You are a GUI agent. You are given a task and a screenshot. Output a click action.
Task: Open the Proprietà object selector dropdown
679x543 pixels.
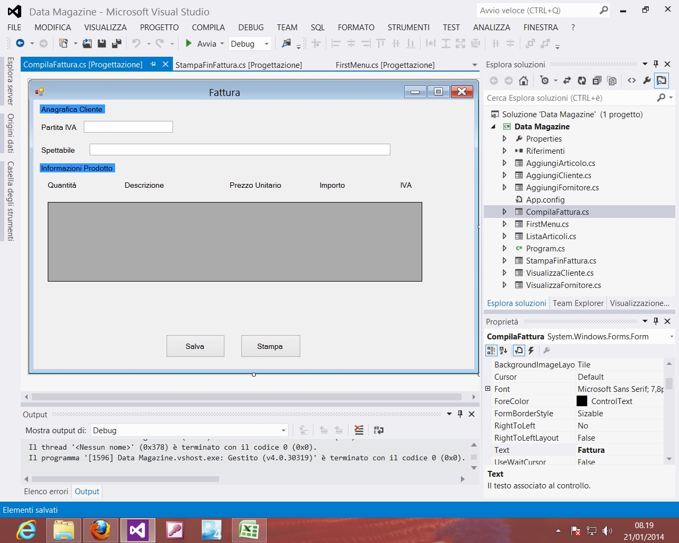pyautogui.click(x=671, y=337)
